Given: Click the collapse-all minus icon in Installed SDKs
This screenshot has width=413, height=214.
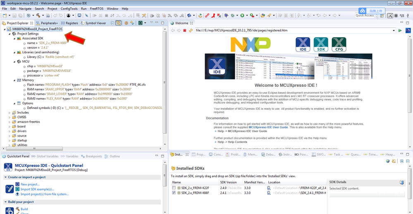Looking at the screenshot, I should 408,161.
